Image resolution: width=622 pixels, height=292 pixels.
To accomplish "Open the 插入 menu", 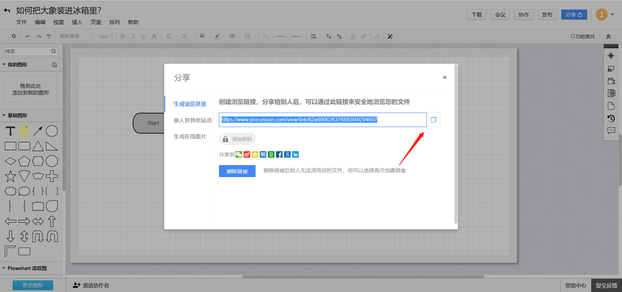I will (x=77, y=22).
